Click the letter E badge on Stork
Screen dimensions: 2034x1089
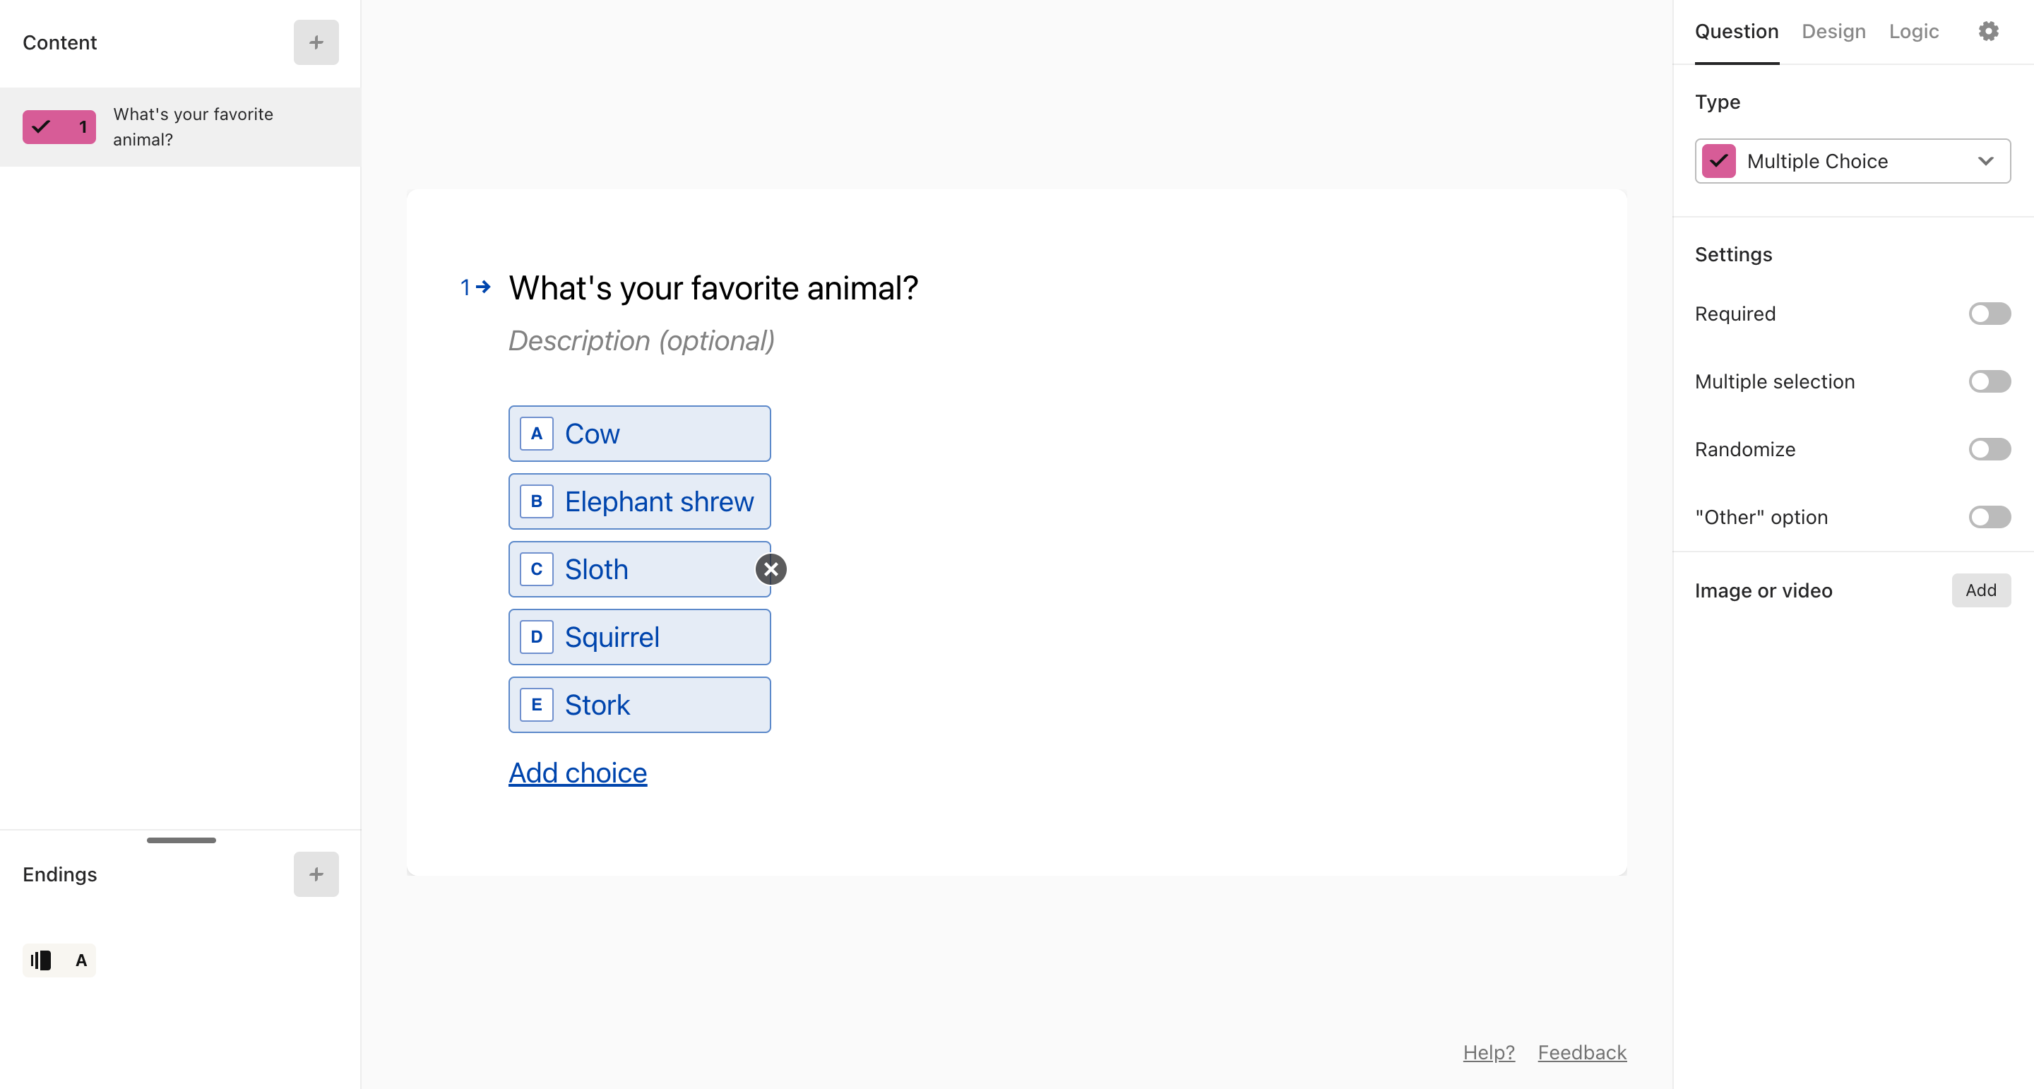[x=536, y=704]
